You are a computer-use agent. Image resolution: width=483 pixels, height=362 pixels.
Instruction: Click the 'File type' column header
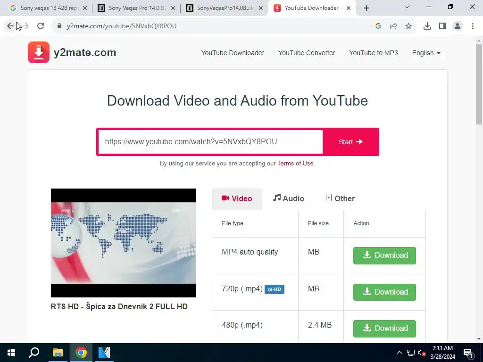pyautogui.click(x=233, y=223)
